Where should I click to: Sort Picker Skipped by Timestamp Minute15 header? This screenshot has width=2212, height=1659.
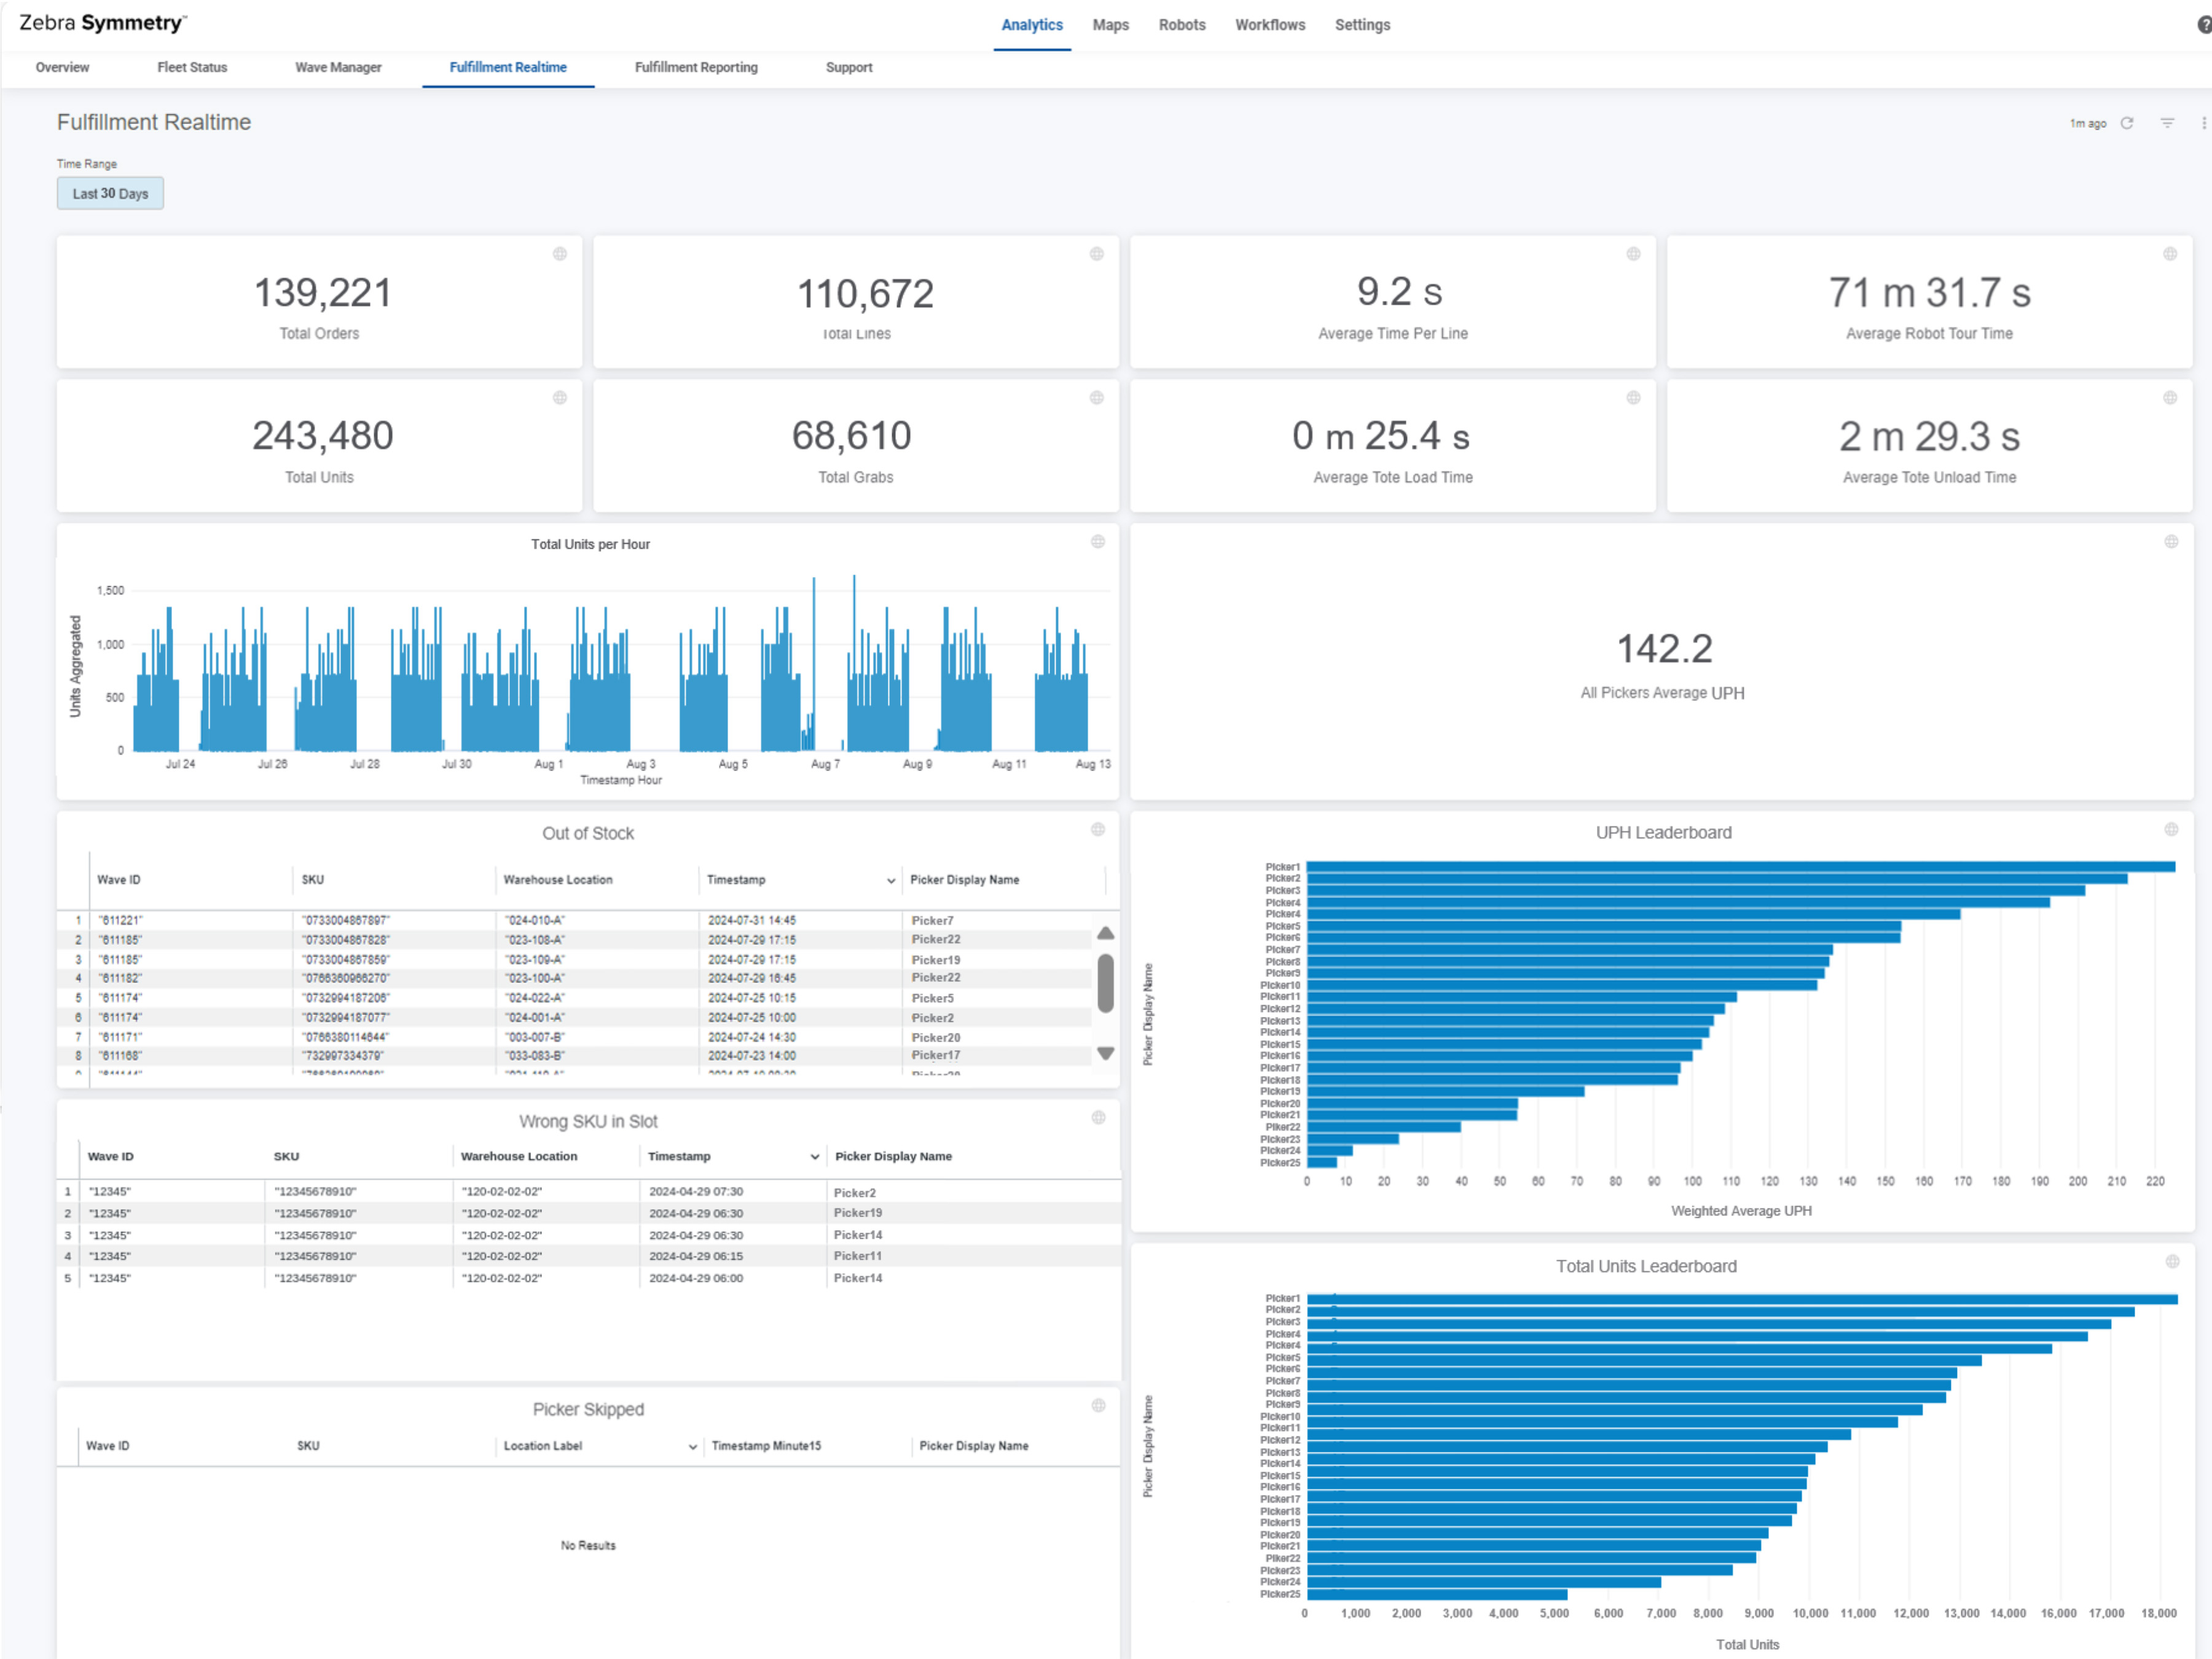pyautogui.click(x=766, y=1446)
